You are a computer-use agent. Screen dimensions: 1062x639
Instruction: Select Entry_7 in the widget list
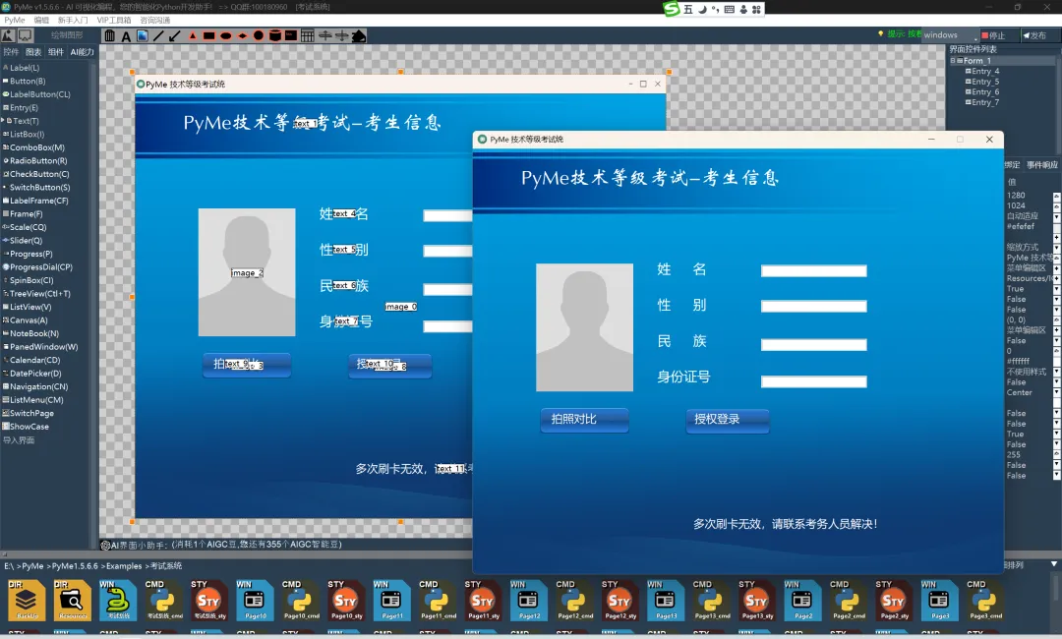tap(984, 102)
